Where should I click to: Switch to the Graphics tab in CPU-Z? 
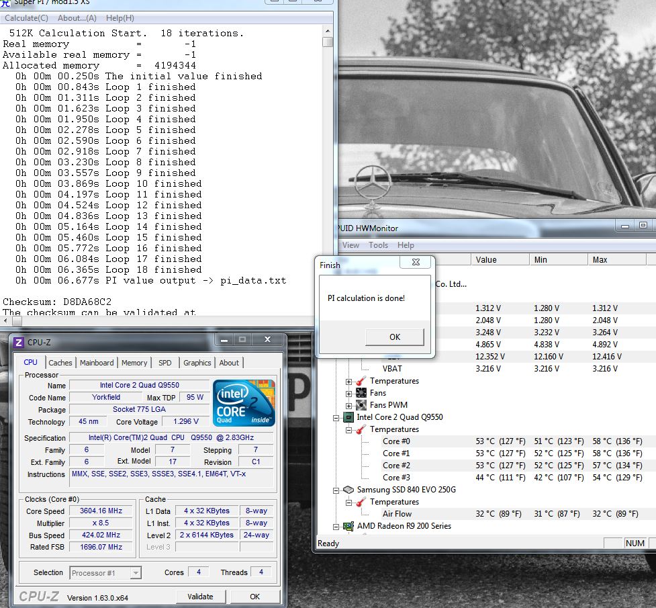coord(197,363)
